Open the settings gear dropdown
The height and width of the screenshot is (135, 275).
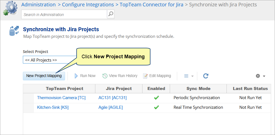coord(260,76)
